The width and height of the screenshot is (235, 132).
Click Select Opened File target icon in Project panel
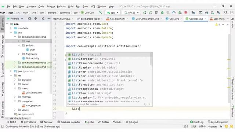tap(30, 19)
